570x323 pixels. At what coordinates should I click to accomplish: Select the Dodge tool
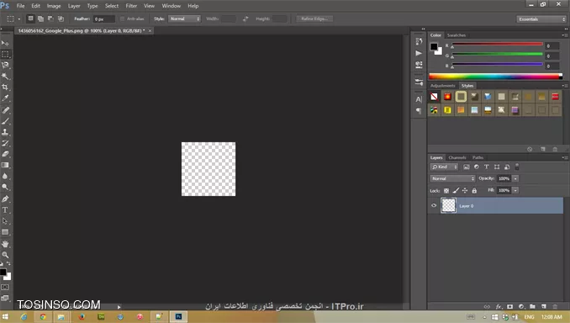[5, 187]
